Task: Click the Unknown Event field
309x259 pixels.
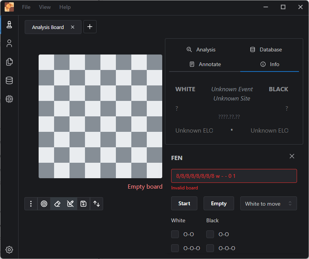Action: point(232,89)
